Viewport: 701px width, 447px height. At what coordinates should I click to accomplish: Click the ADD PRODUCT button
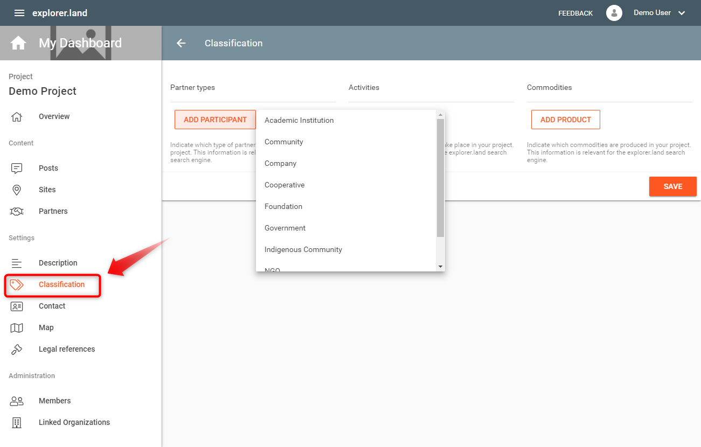565,120
